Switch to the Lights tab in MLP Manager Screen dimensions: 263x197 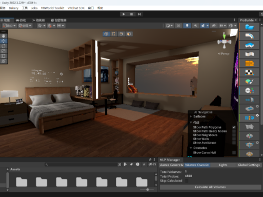223,165
